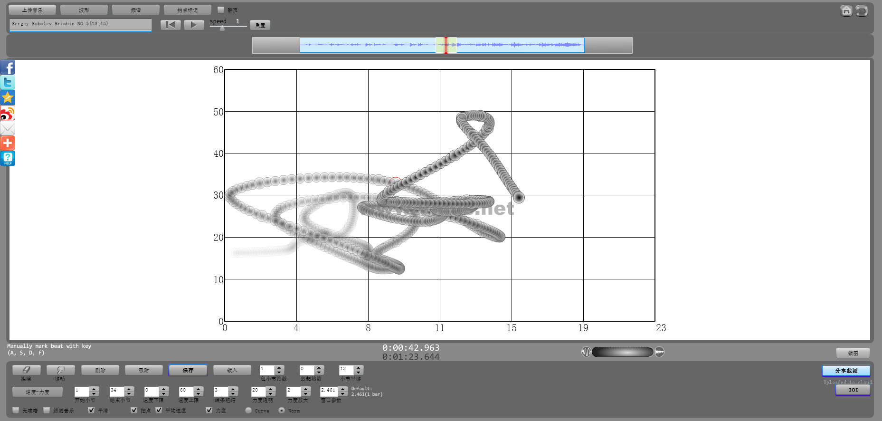Select the eraser tool (擦除)

(x=26, y=370)
